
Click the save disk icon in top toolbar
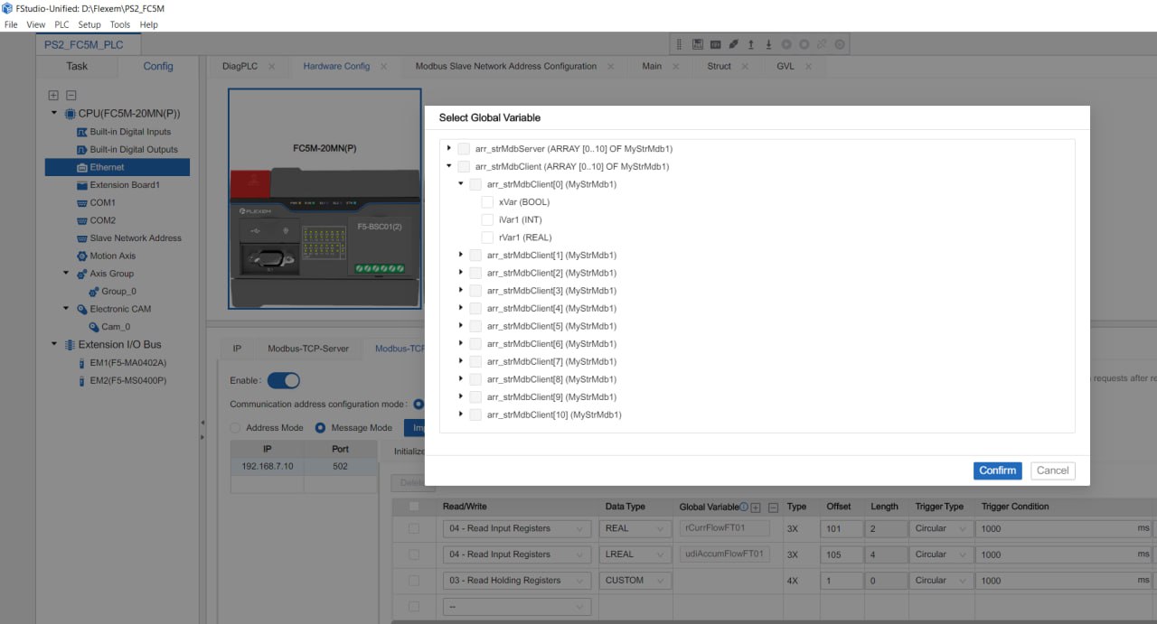(x=698, y=44)
